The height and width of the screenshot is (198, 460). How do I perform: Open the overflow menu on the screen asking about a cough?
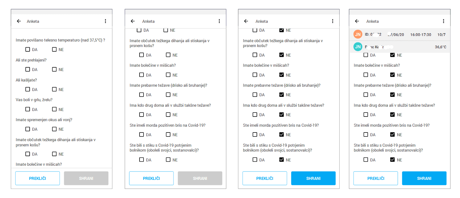(105, 21)
